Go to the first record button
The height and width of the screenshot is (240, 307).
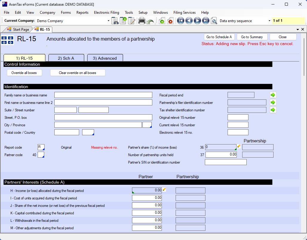[180, 21]
